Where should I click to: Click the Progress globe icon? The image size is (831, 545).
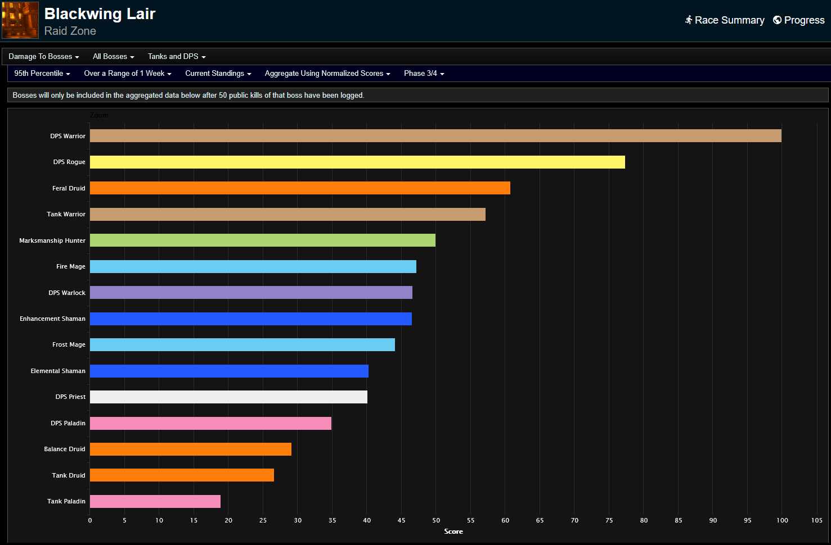(x=777, y=20)
